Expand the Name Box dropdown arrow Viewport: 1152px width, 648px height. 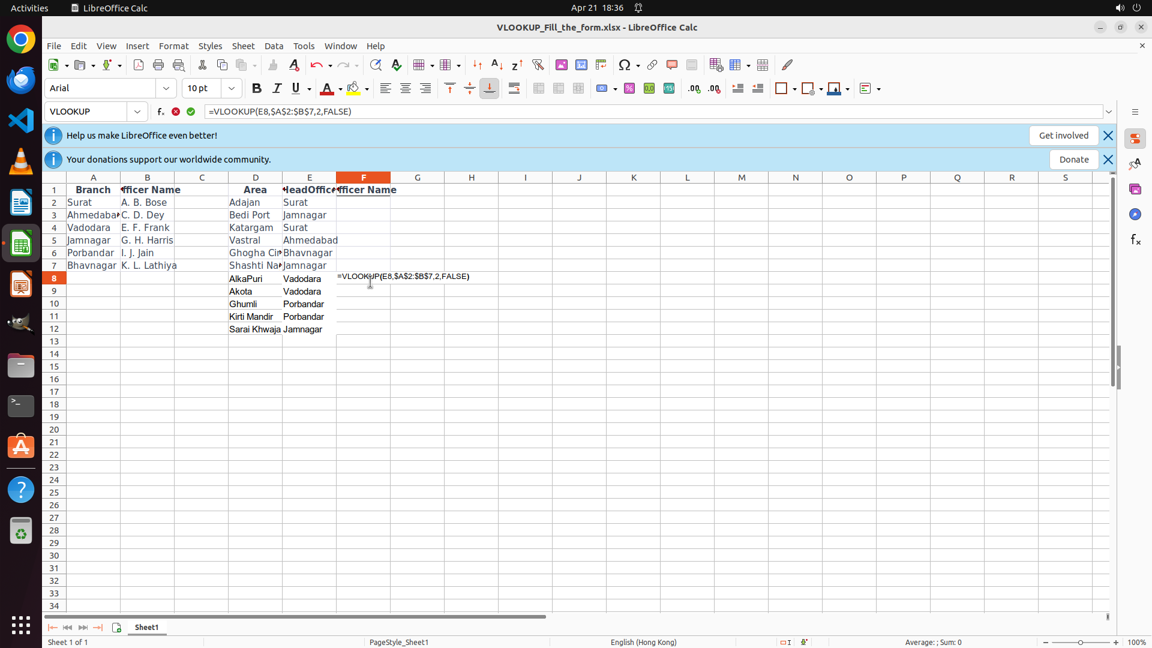tap(137, 112)
